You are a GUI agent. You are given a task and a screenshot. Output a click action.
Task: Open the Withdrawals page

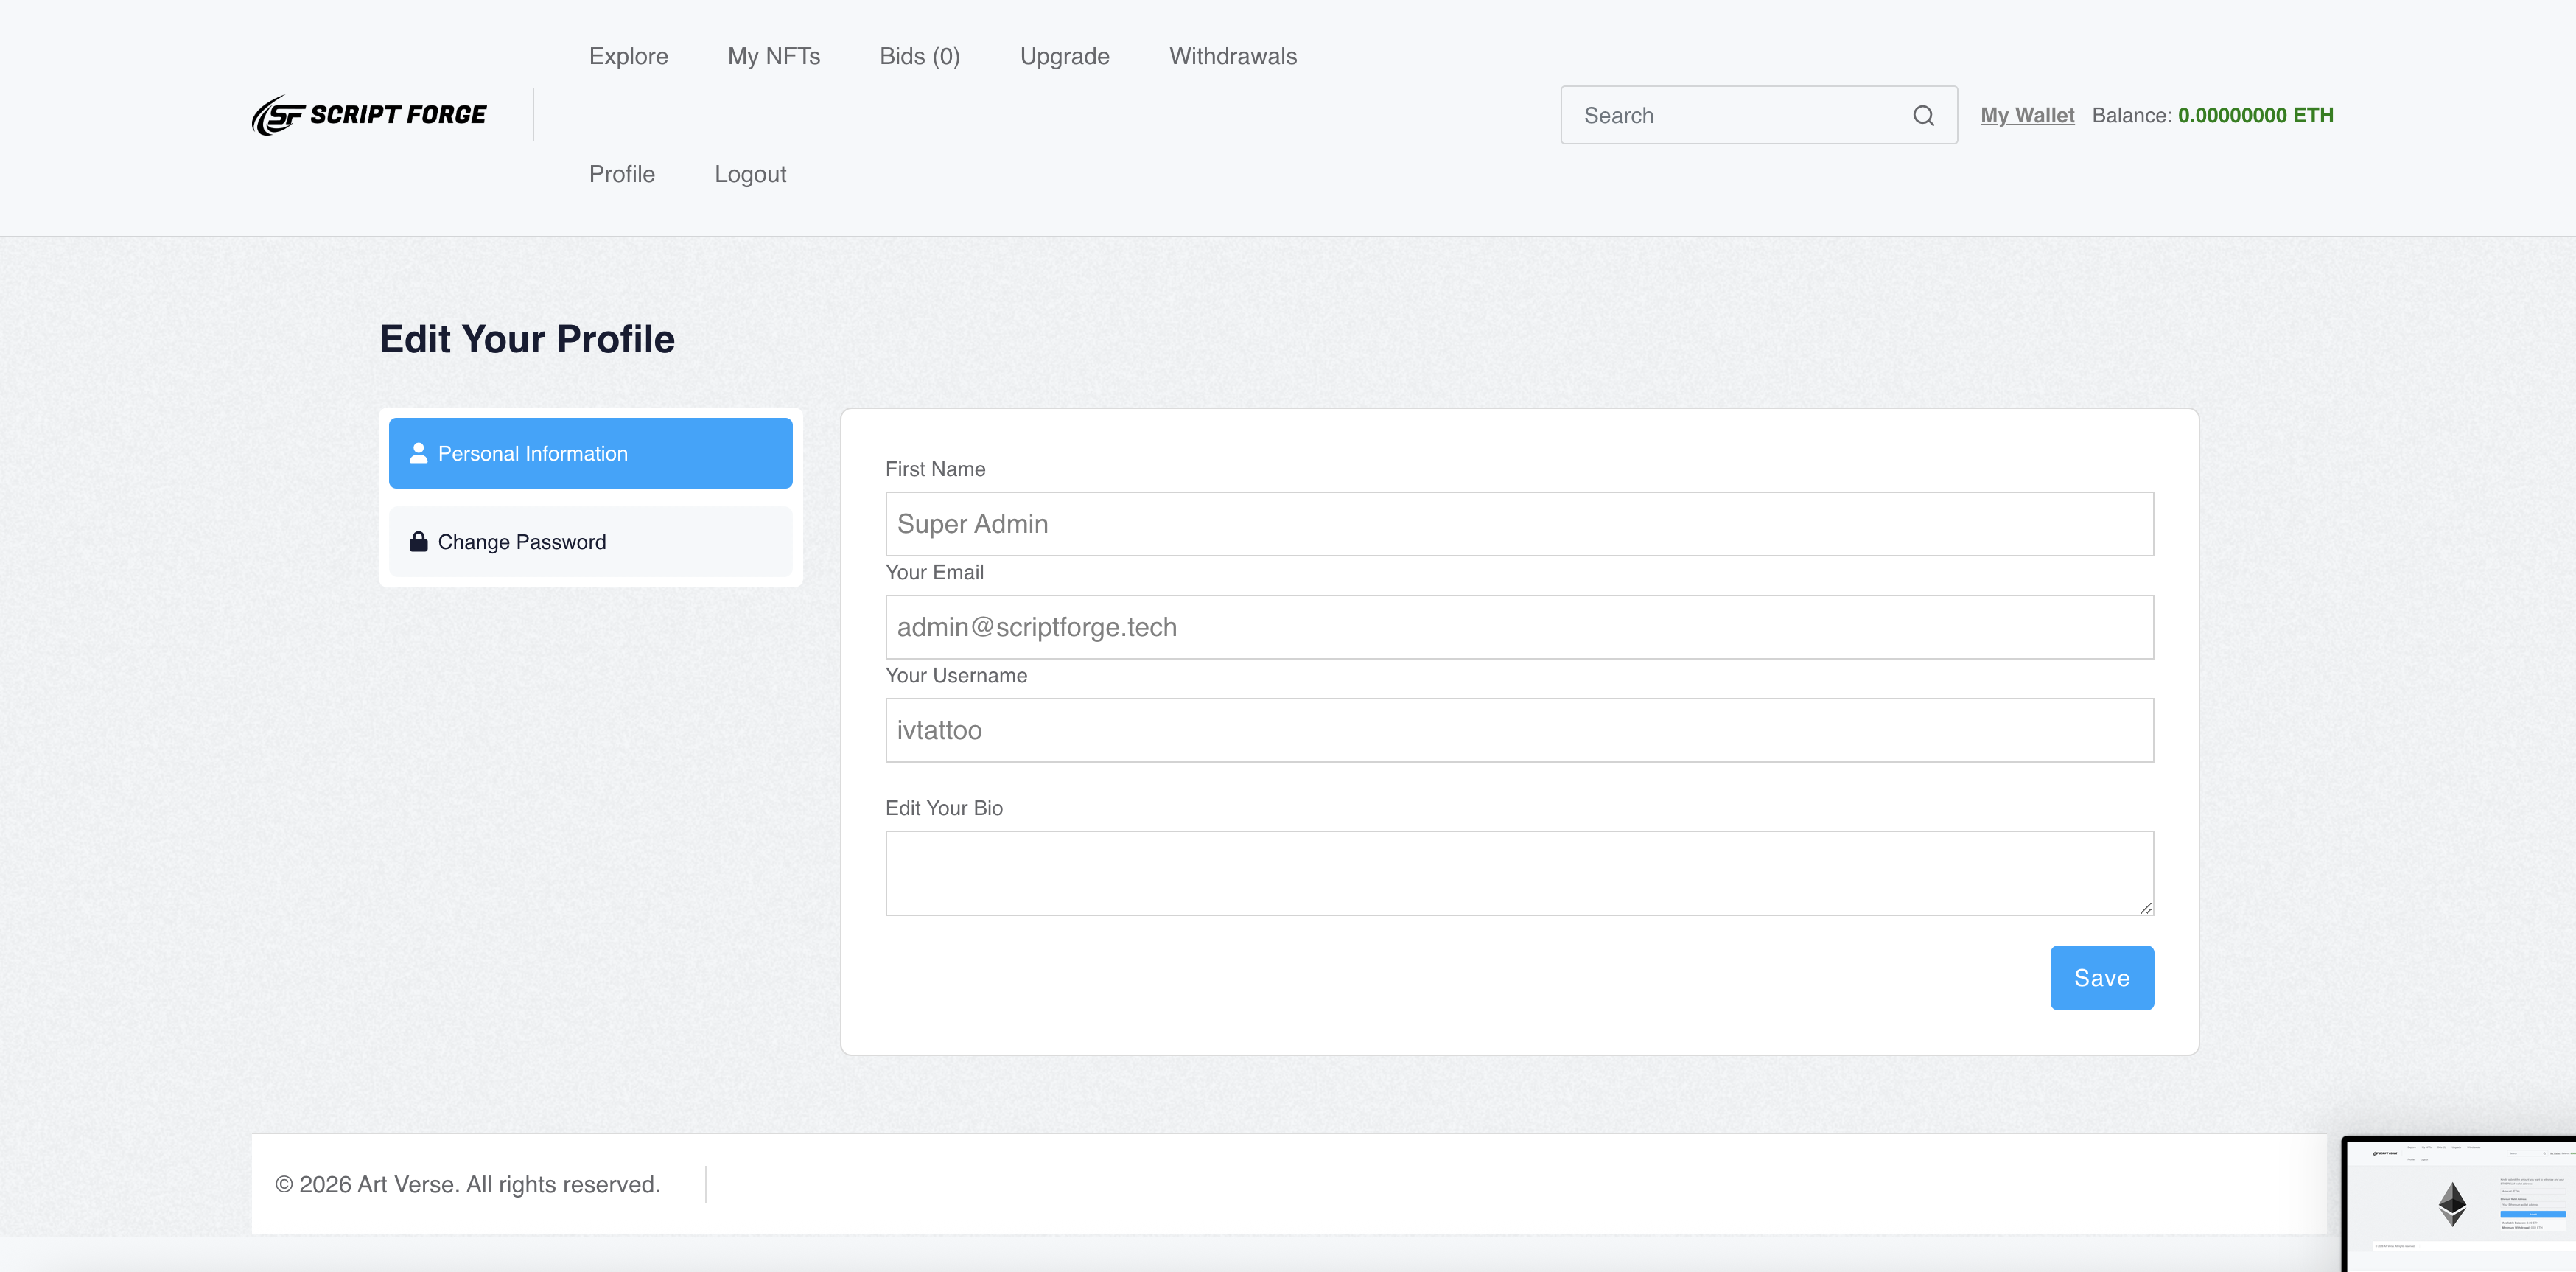(x=1232, y=56)
